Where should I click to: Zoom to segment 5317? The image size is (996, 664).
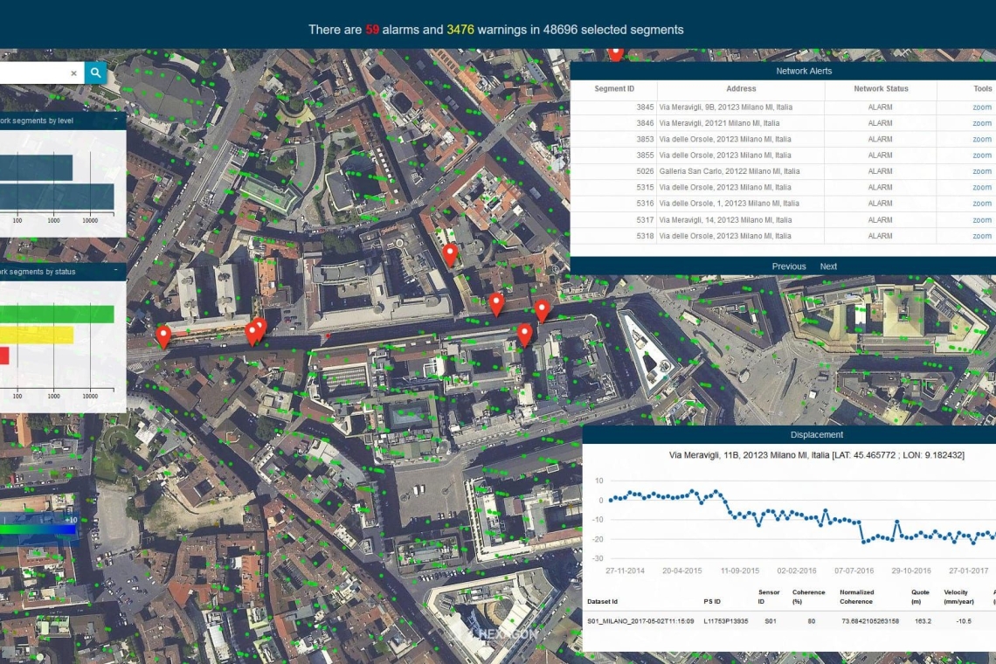point(981,220)
